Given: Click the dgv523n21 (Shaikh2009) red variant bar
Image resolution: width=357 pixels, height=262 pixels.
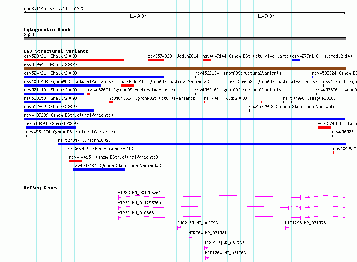Looking at the screenshot, I should (x=74, y=60).
